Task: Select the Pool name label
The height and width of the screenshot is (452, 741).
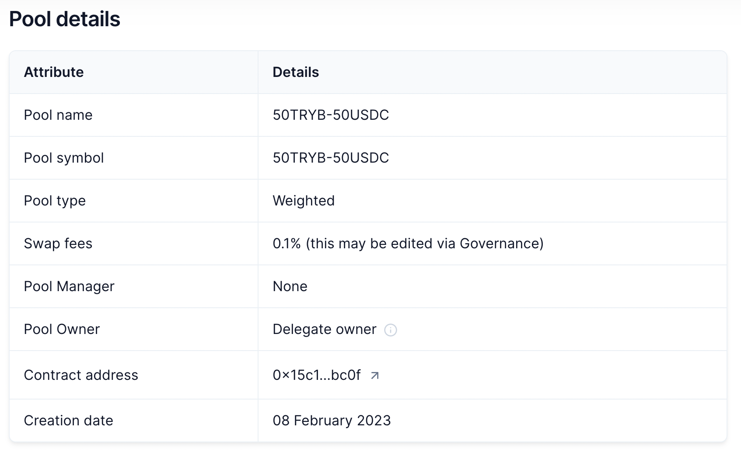Action: pyautogui.click(x=58, y=115)
